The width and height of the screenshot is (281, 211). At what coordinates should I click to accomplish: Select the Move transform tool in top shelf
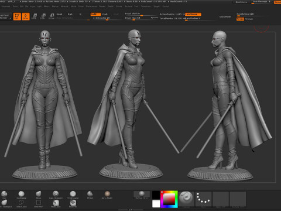tap(34, 16)
